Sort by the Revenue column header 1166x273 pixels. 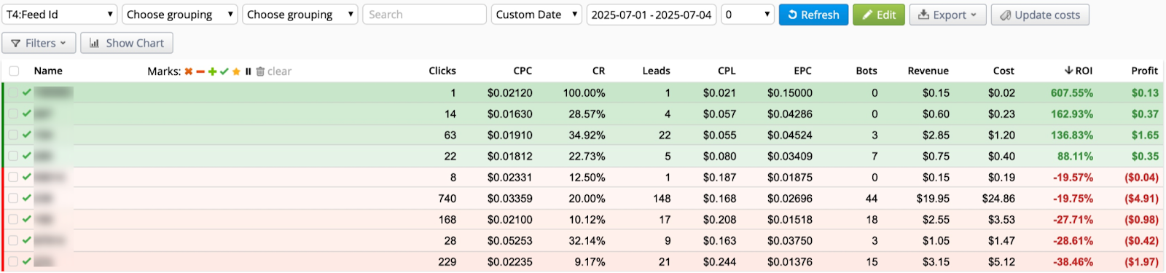928,71
